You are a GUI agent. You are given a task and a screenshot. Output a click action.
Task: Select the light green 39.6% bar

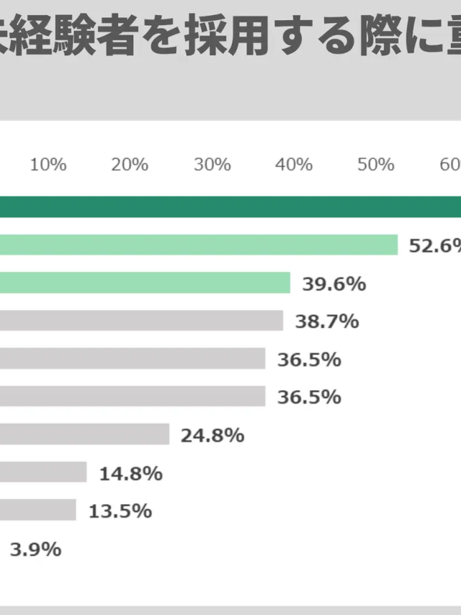pyautogui.click(x=145, y=283)
